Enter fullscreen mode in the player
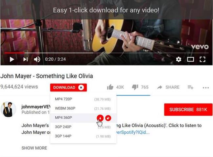 tap(203, 59)
